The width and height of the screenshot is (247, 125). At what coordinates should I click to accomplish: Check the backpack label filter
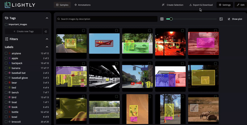pos(6,63)
